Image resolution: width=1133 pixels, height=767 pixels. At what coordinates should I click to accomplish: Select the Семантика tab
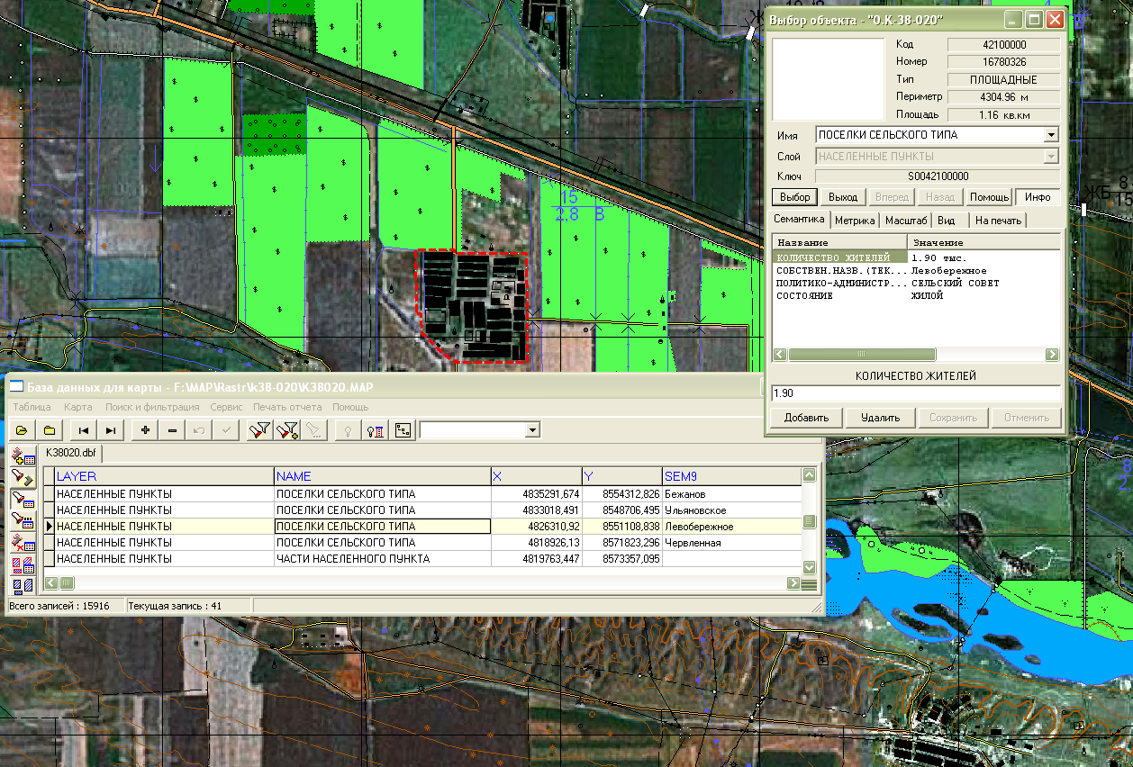point(799,219)
